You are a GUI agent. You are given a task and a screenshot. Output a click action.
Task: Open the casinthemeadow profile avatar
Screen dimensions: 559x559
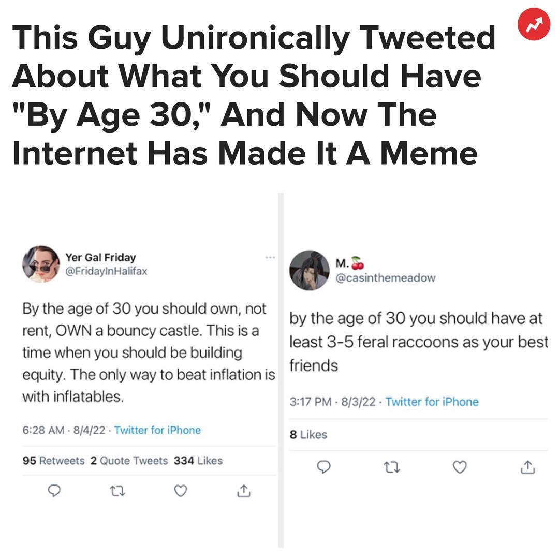pyautogui.click(x=309, y=270)
